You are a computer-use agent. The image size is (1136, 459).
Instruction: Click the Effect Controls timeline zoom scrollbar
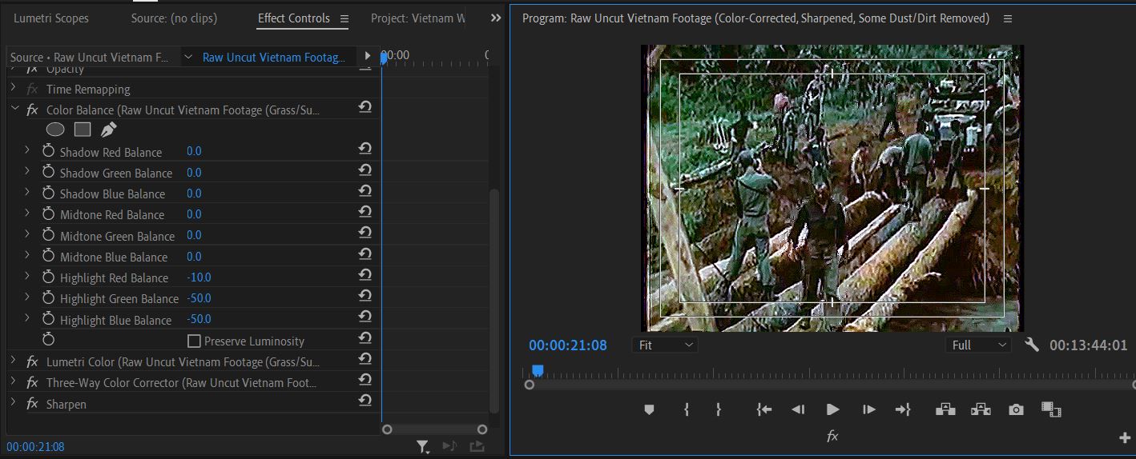tap(435, 429)
